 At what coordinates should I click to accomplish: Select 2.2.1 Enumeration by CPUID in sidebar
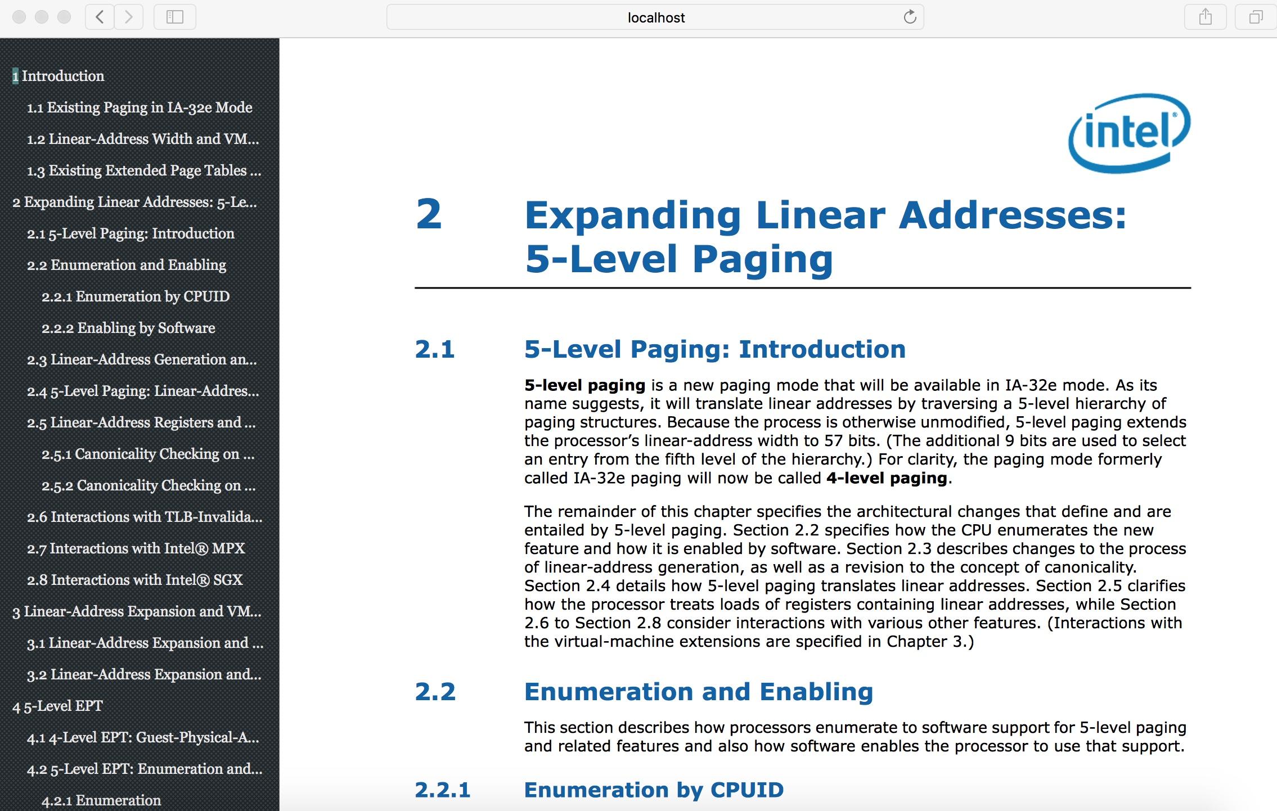tap(136, 296)
